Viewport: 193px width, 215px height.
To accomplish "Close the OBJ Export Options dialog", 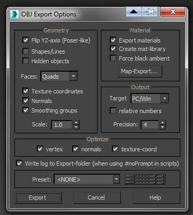I will coord(173,12).
